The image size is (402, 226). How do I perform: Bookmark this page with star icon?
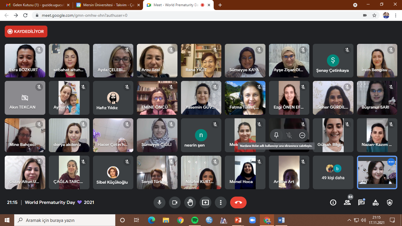(x=374, y=15)
